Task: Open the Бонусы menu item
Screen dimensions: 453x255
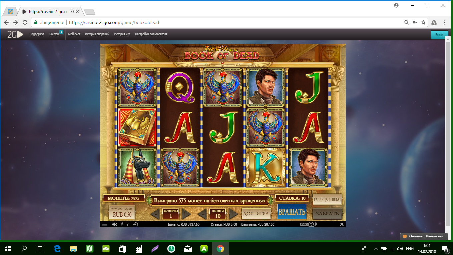Action: pos(54,34)
